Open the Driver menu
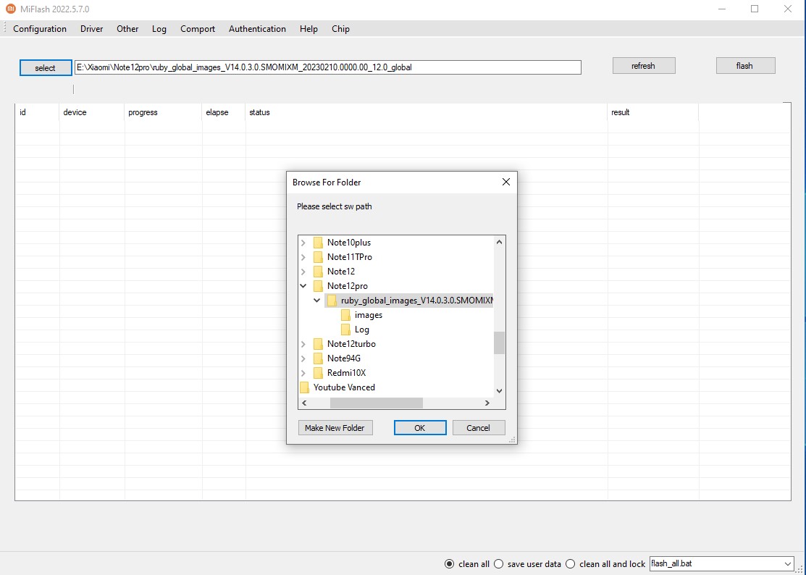Image resolution: width=806 pixels, height=575 pixels. coord(91,29)
